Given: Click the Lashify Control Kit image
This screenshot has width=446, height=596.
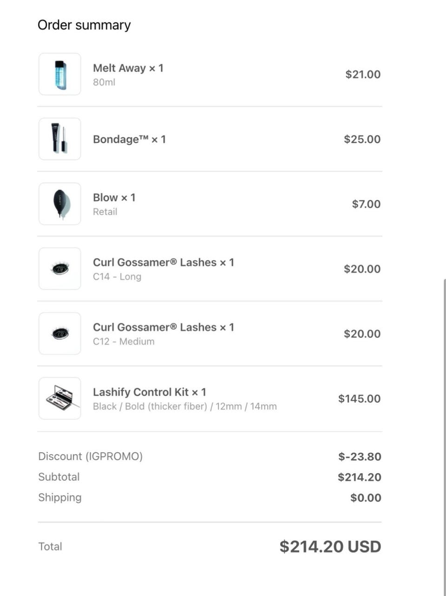Looking at the screenshot, I should tap(60, 398).
